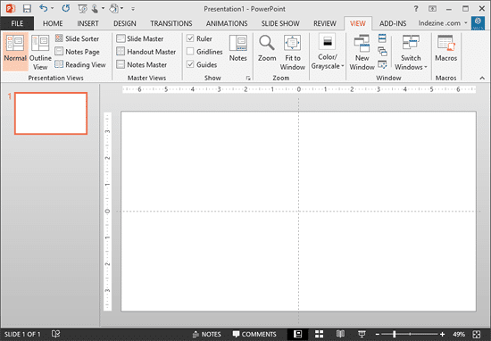Viewport: 491px width, 341px height.
Task: Click the spell check status bar icon
Action: coord(55,334)
